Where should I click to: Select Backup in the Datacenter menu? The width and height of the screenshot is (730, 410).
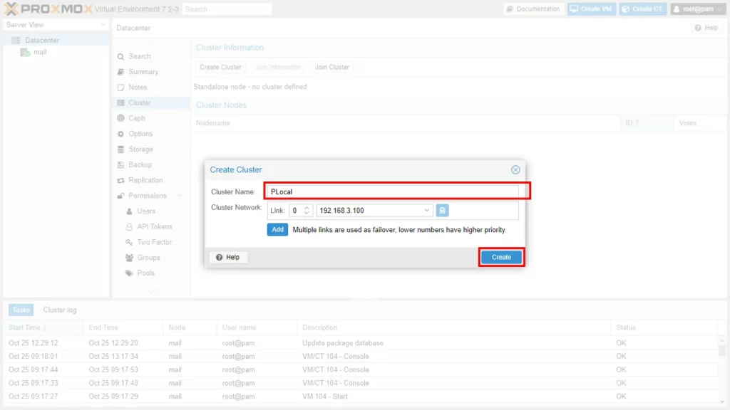[140, 164]
